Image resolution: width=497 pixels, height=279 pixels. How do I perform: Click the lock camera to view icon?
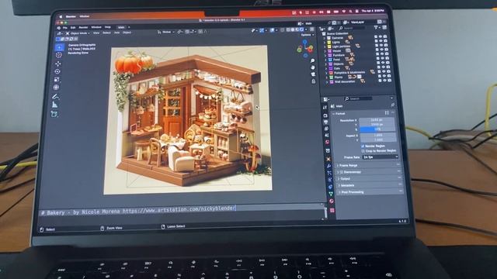click(314, 81)
